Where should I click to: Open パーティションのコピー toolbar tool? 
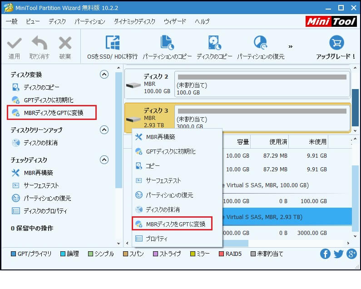[x=167, y=47]
